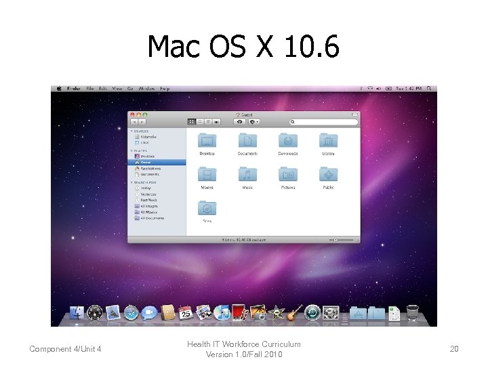This screenshot has height=366, width=488.
Task: Collapse the DEVICES sidebar section
Action: (131, 131)
